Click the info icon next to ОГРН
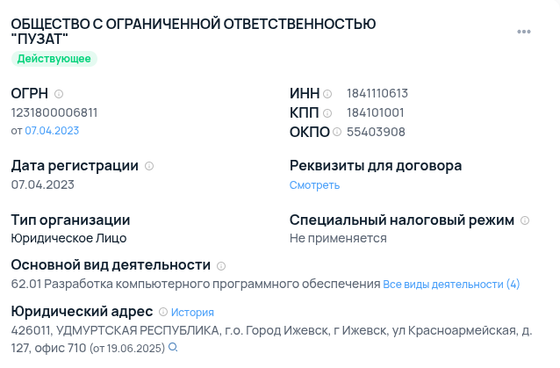The image size is (560, 368). coord(59,94)
